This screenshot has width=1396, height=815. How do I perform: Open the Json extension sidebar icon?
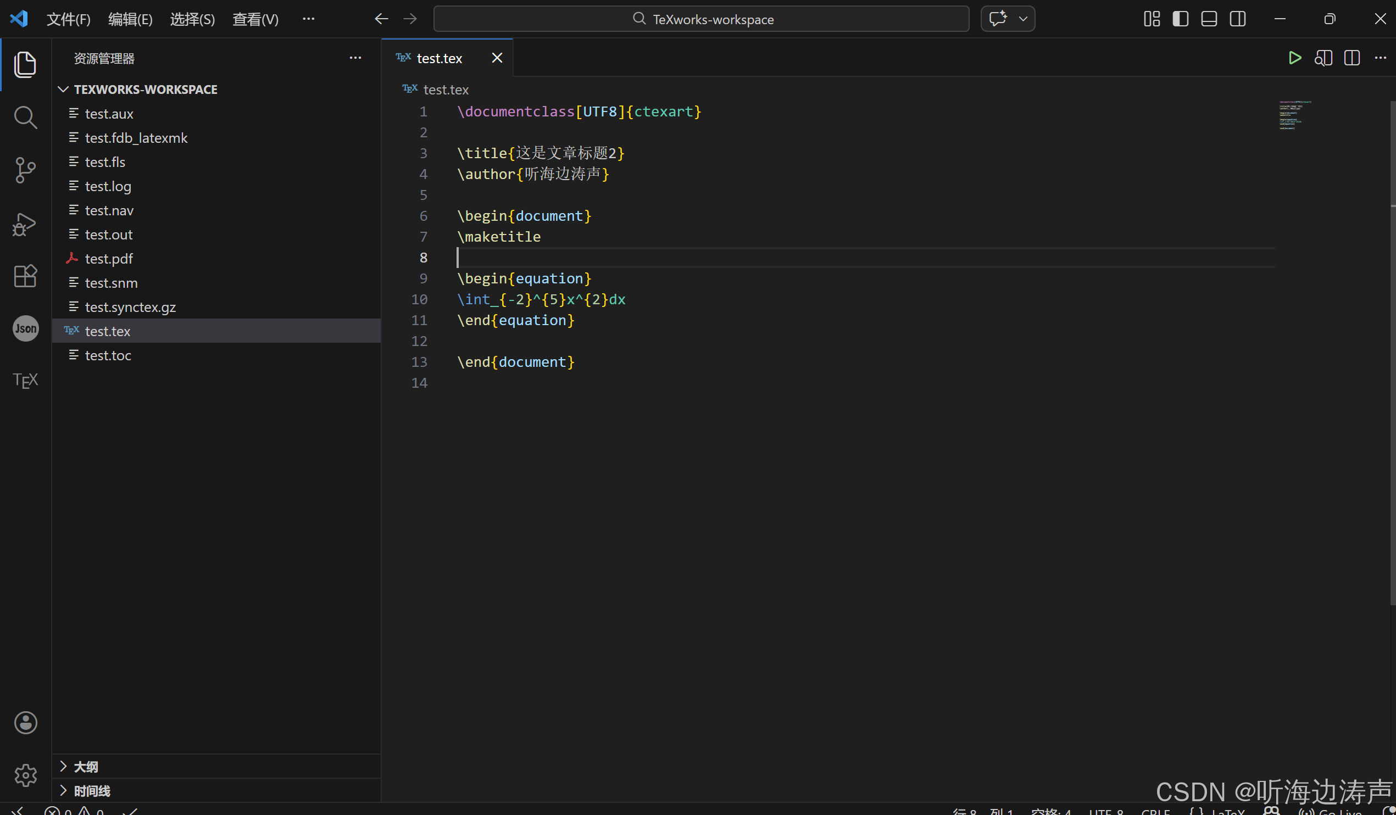pyautogui.click(x=25, y=329)
